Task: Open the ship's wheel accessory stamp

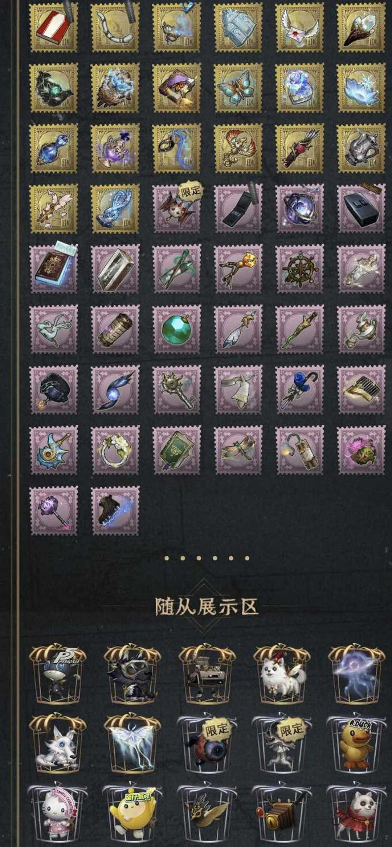Action: coord(300,269)
